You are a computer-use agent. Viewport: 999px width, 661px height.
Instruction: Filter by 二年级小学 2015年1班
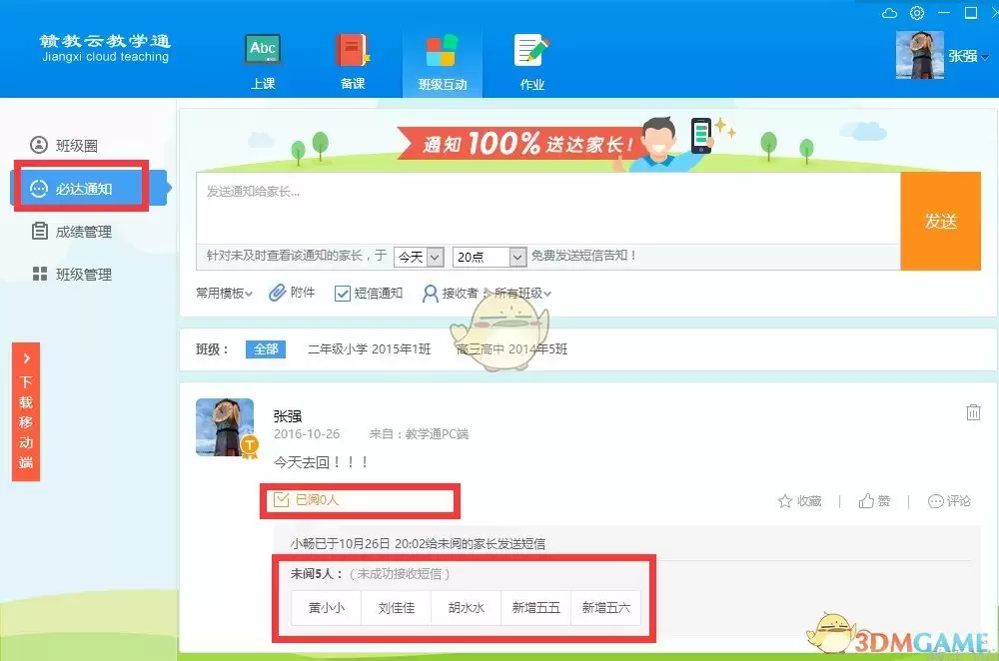click(x=369, y=349)
